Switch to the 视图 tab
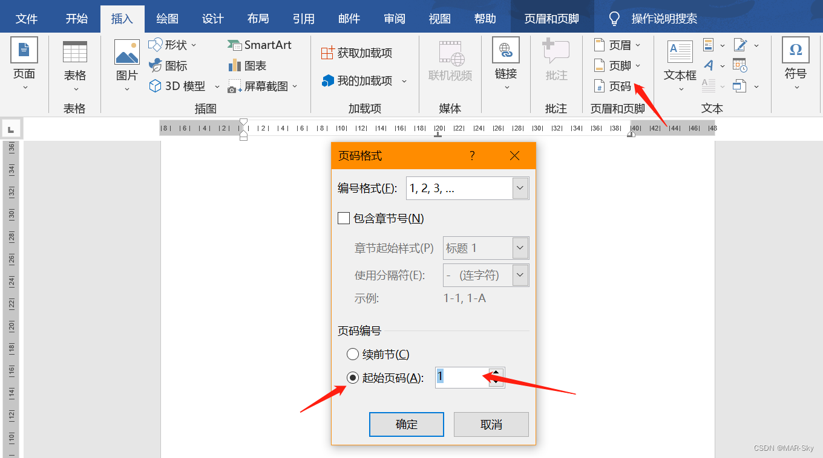This screenshot has height=458, width=823. point(440,19)
